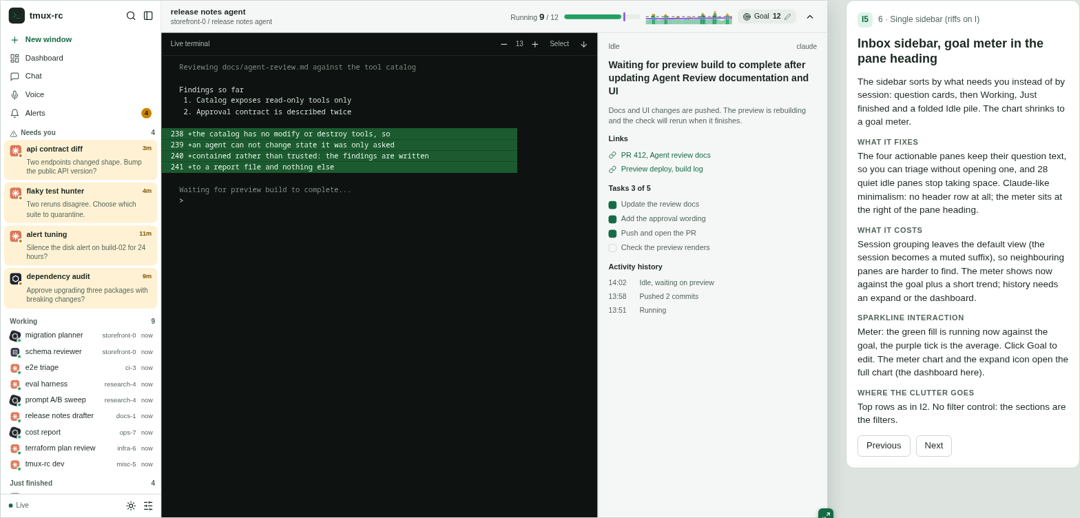Jump to terminal bottom with down arrow
This screenshot has width=1080, height=518.
point(584,44)
